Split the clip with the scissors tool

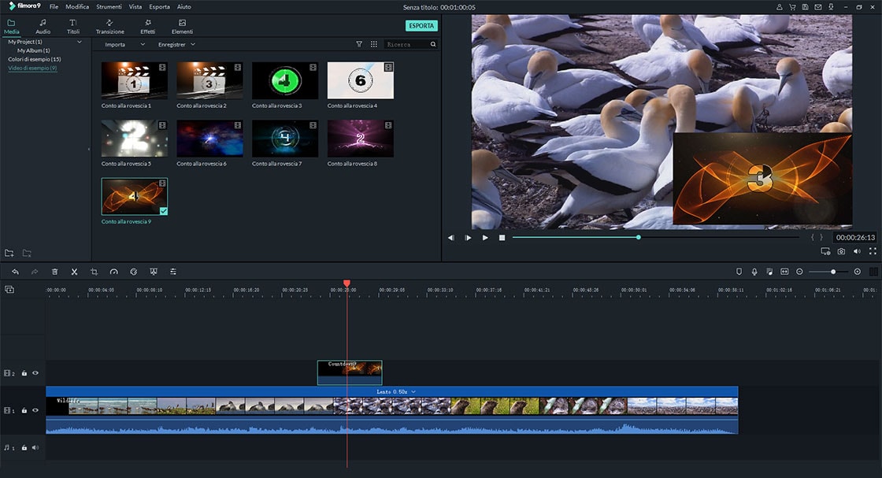click(x=74, y=272)
